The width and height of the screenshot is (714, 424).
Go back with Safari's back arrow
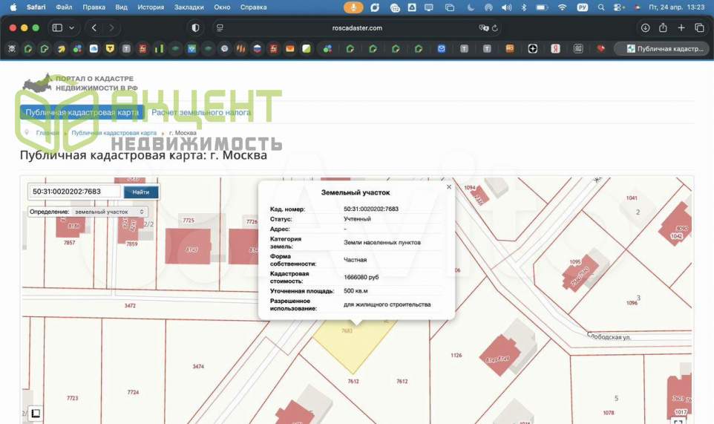(94, 27)
